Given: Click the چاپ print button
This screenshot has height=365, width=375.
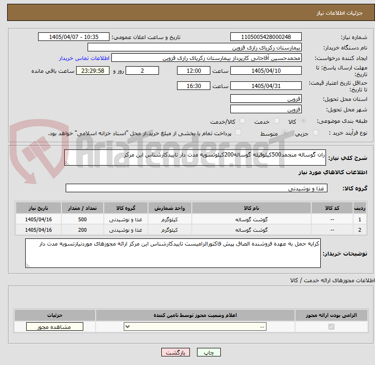Looking at the screenshot, I should tap(209, 353).
